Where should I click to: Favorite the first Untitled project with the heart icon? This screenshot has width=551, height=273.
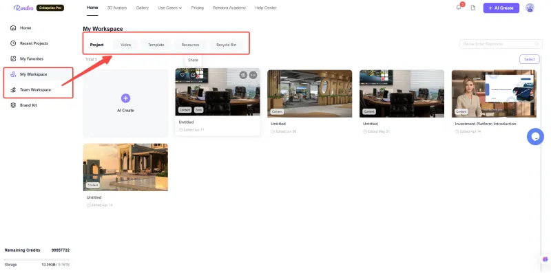point(183,75)
